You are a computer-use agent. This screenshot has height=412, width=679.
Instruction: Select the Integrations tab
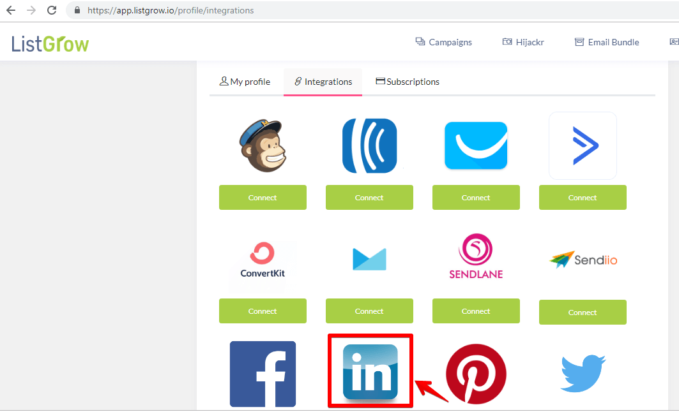click(323, 81)
